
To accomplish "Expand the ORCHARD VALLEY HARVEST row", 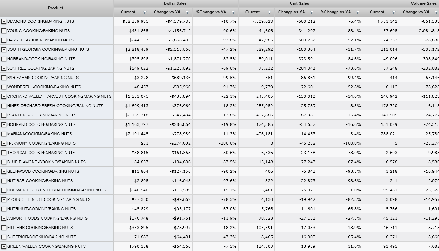I will 4,96.
